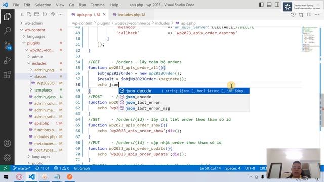The width and height of the screenshot is (324, 182).
Task: Collapse the includes folder
Action: (x=39, y=63)
